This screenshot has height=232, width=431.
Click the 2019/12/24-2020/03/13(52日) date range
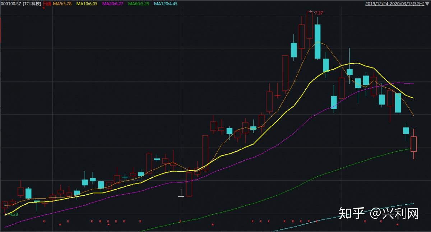395,4
